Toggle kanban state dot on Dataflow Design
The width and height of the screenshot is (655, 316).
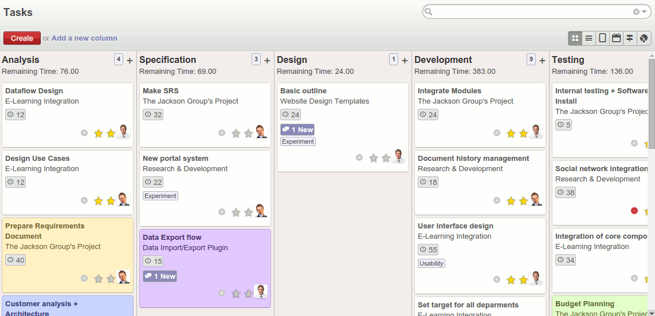click(84, 133)
